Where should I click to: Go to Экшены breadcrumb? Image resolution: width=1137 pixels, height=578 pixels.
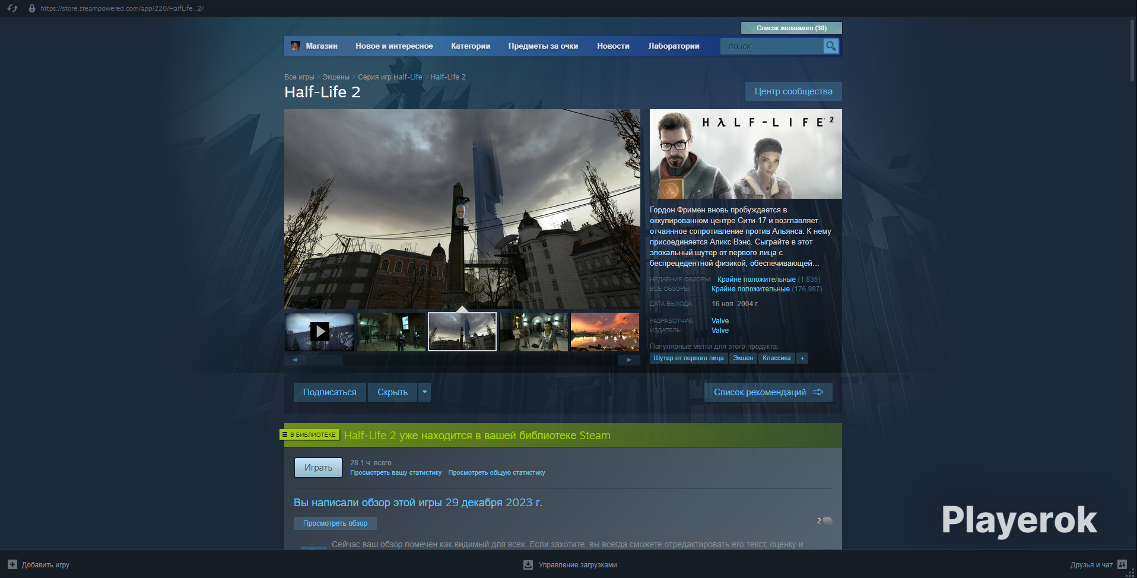click(336, 77)
